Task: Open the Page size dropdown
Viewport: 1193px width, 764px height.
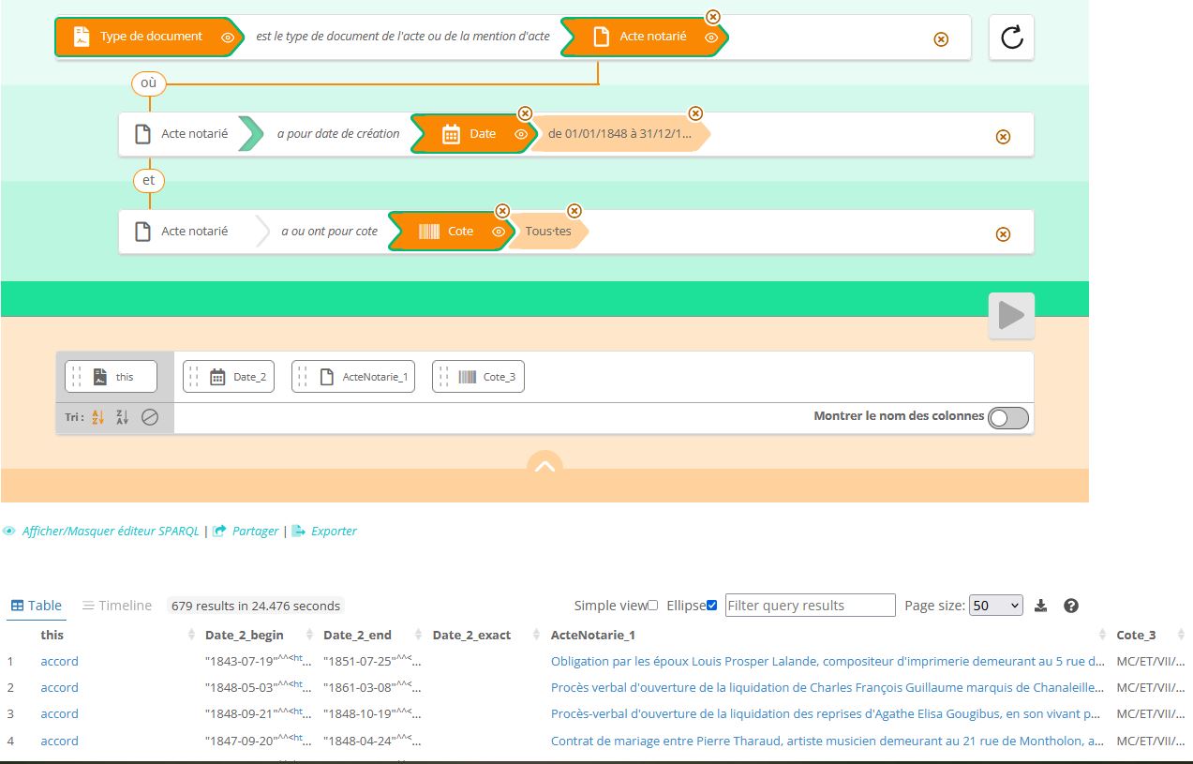Action: [x=995, y=606]
